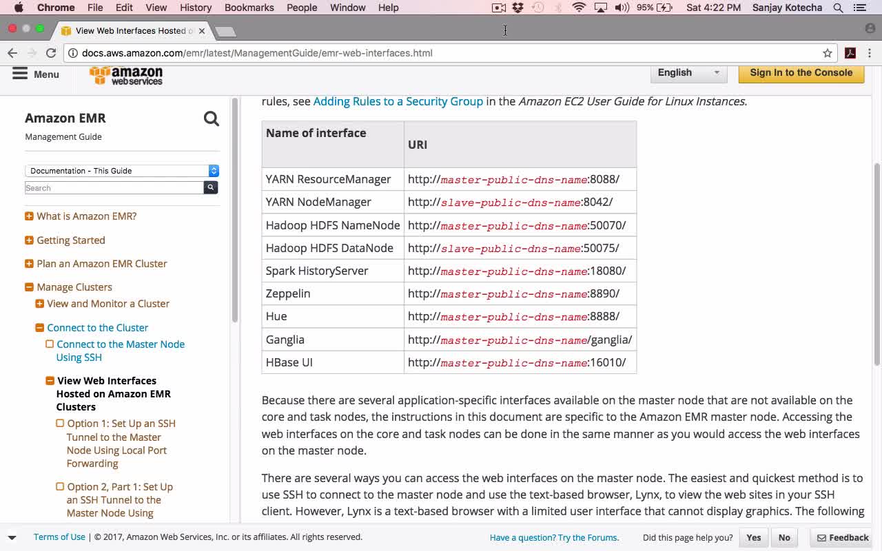This screenshot has width=882, height=551.
Task: Expand the footer arrow at bottom left
Action: [12, 537]
